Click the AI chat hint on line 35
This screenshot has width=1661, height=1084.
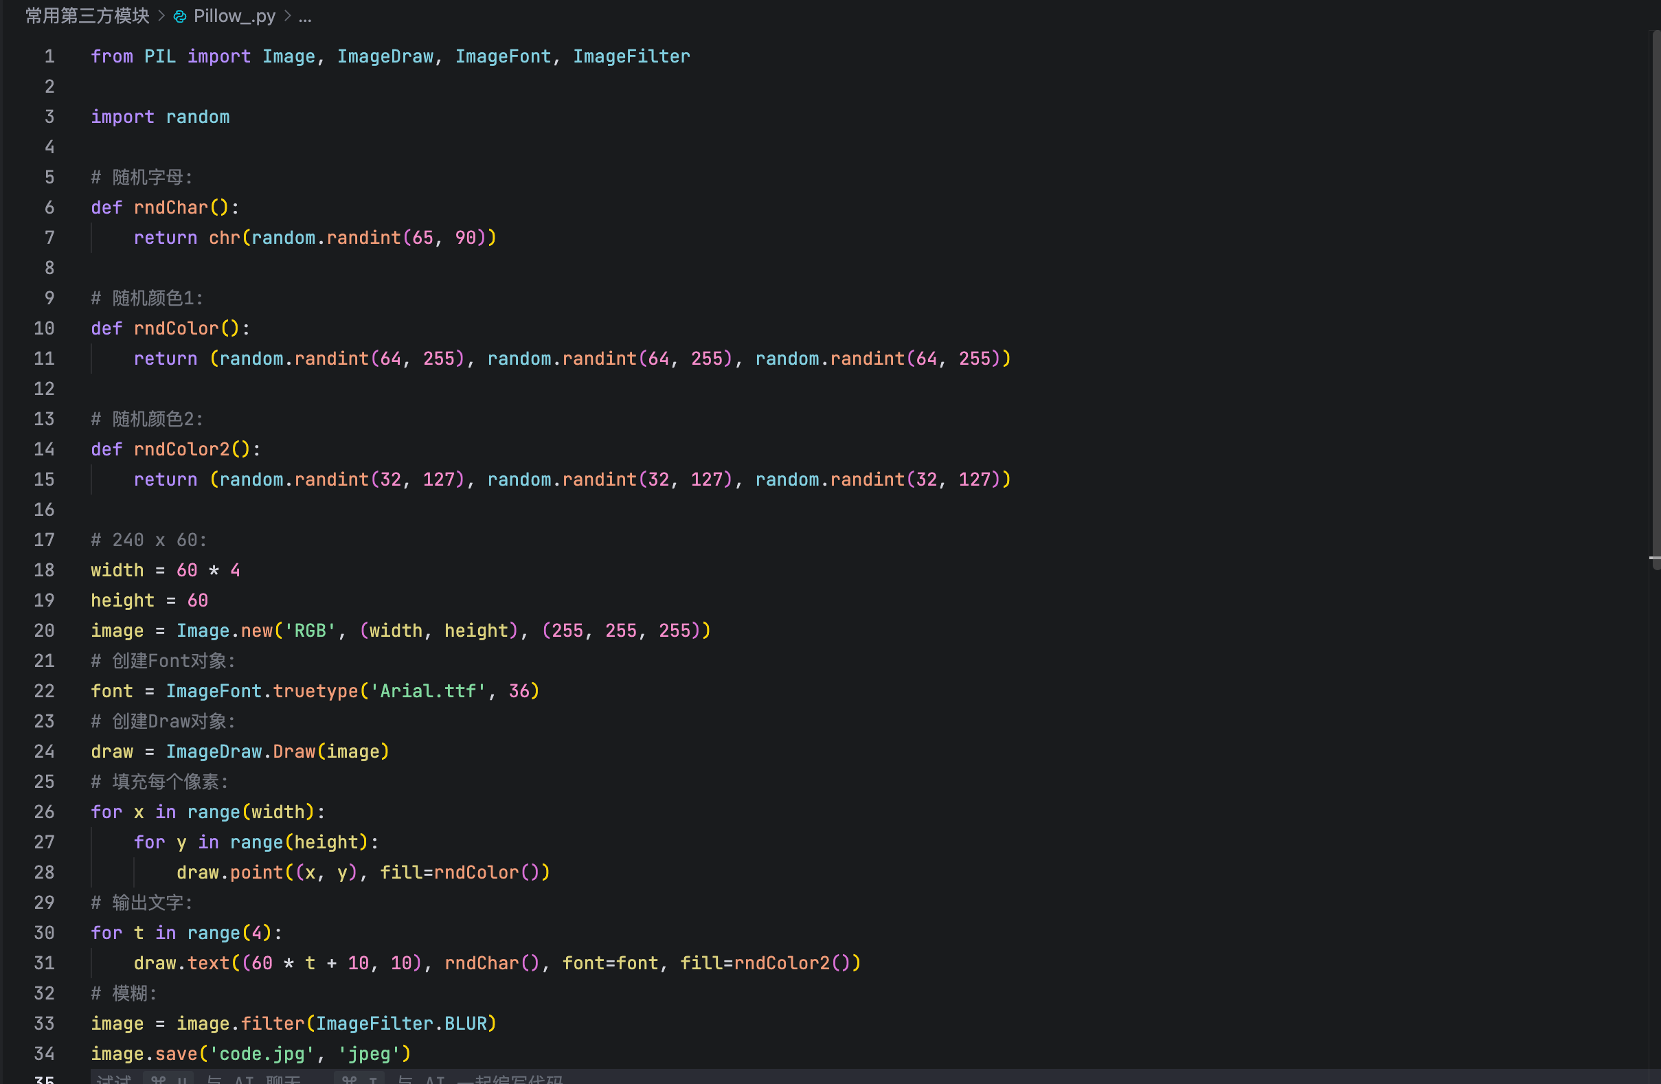[251, 1079]
